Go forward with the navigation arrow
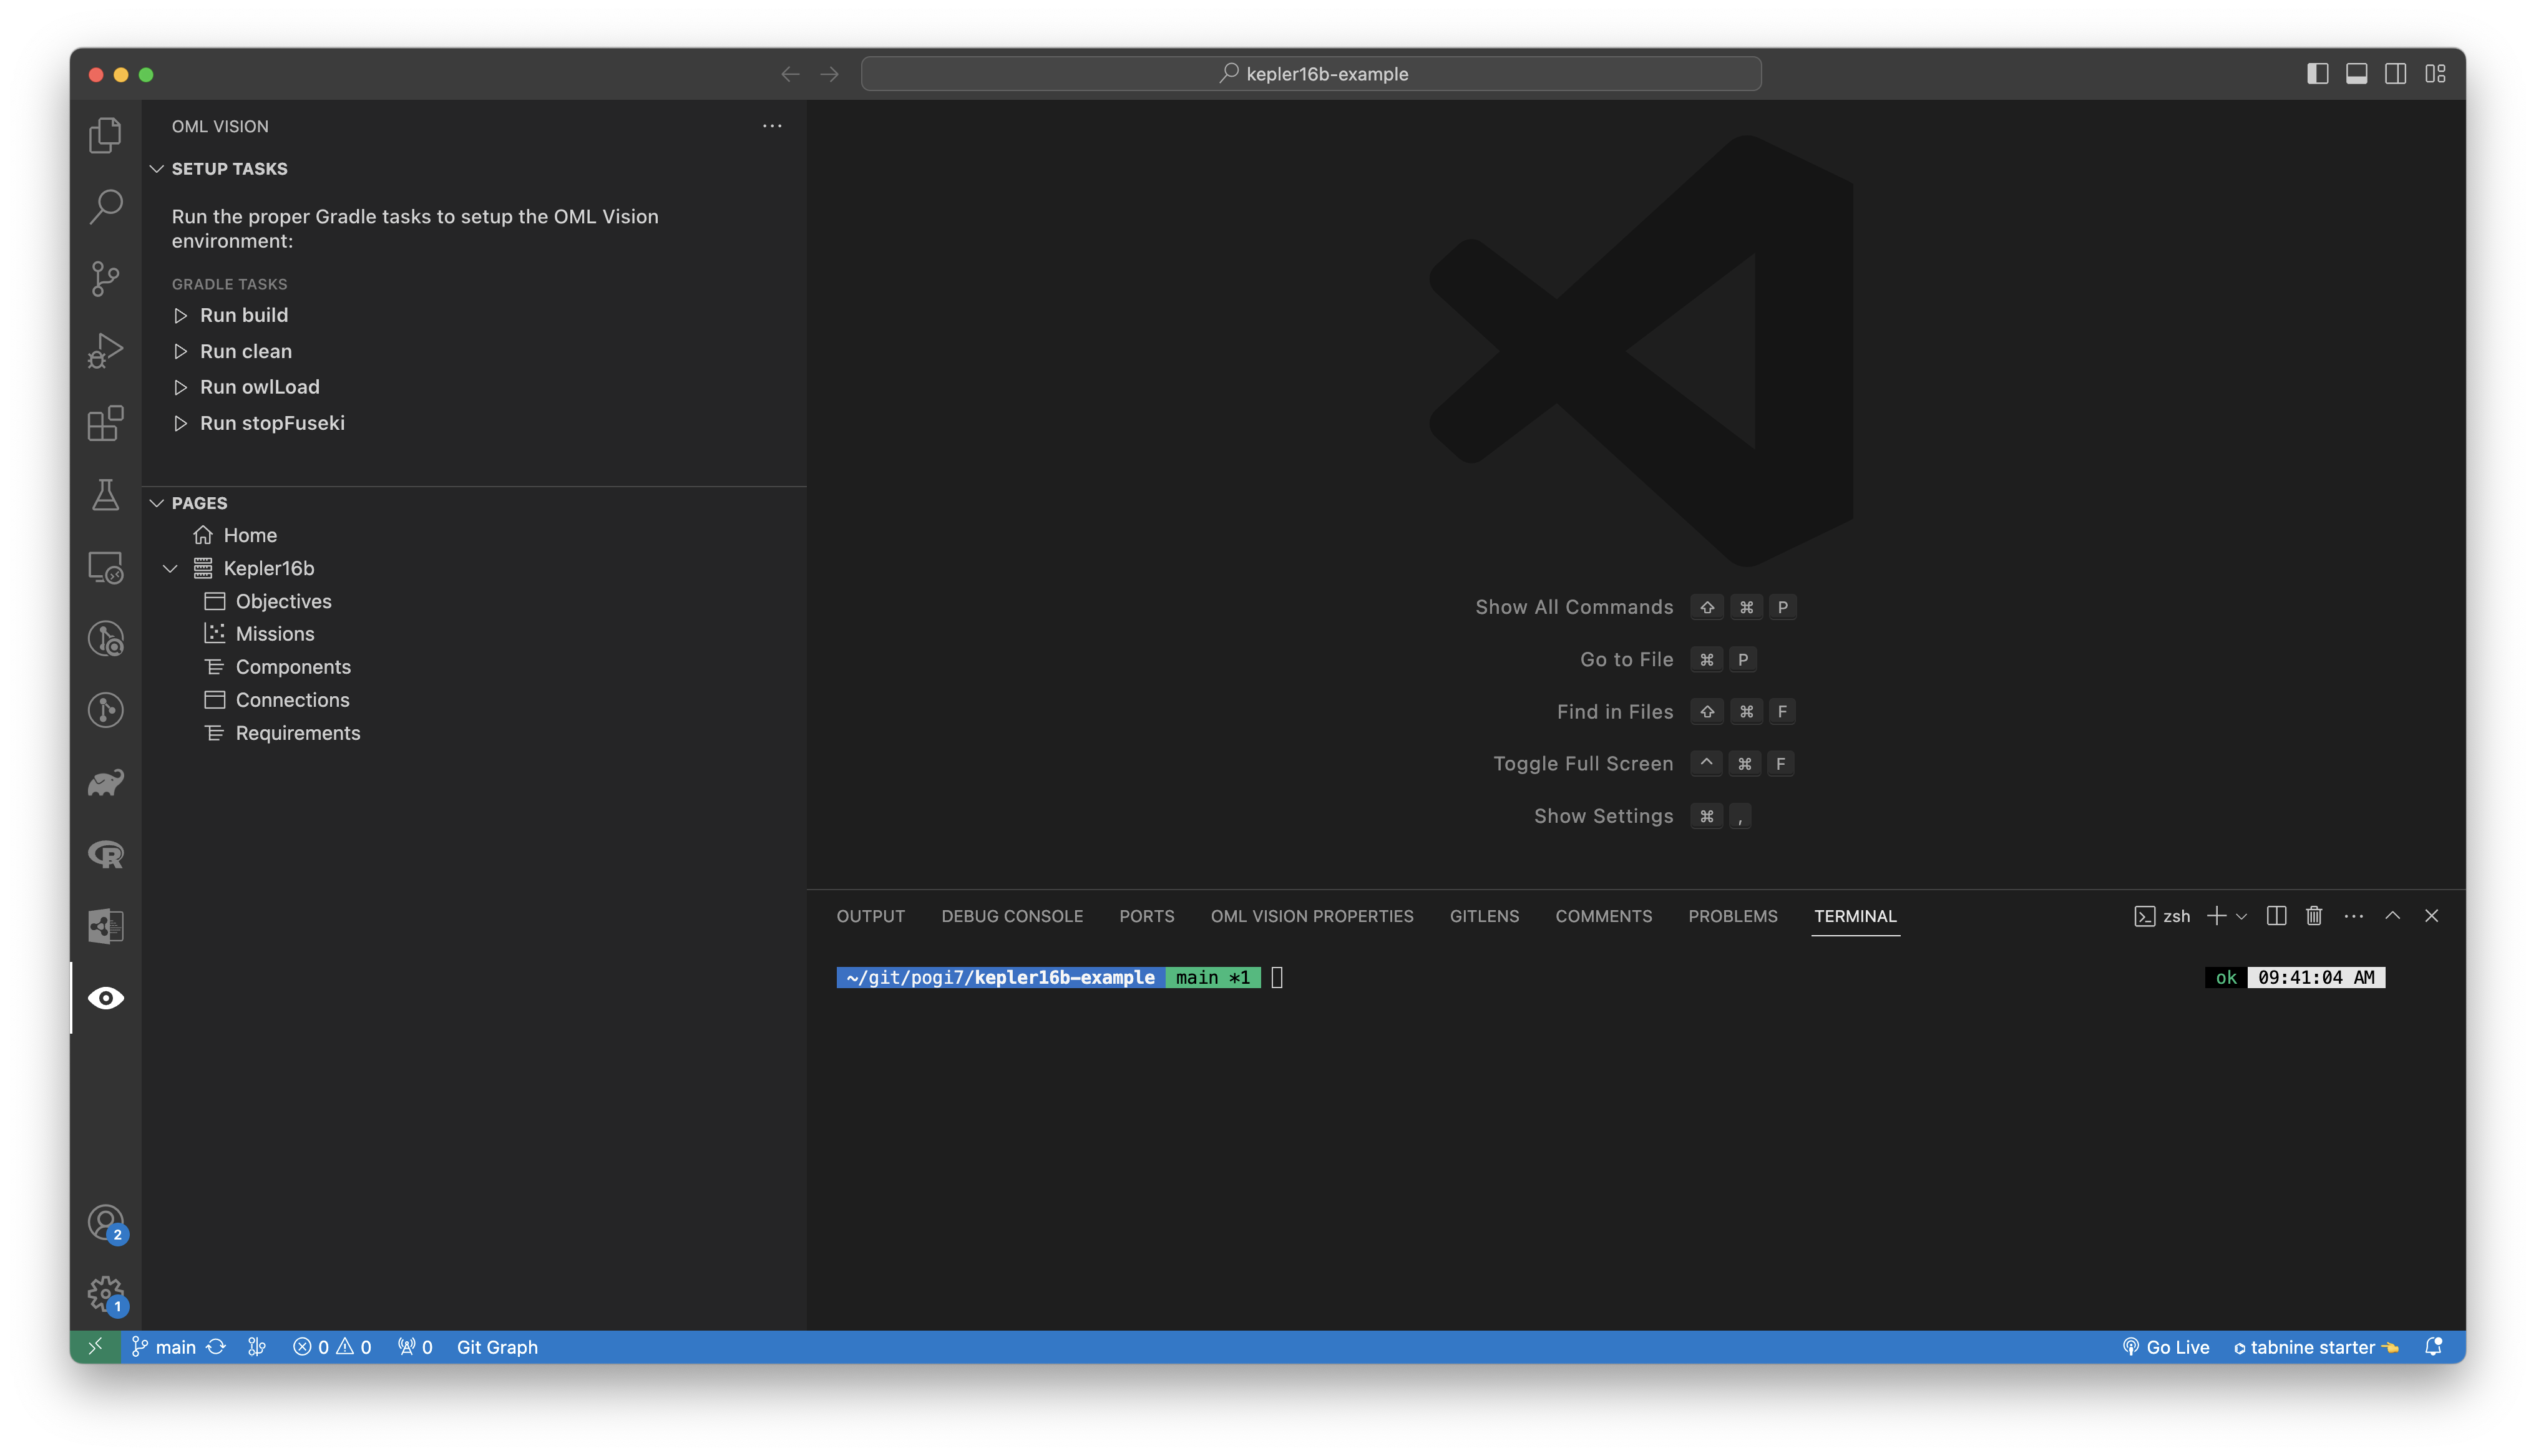The height and width of the screenshot is (1456, 2536). 829,74
